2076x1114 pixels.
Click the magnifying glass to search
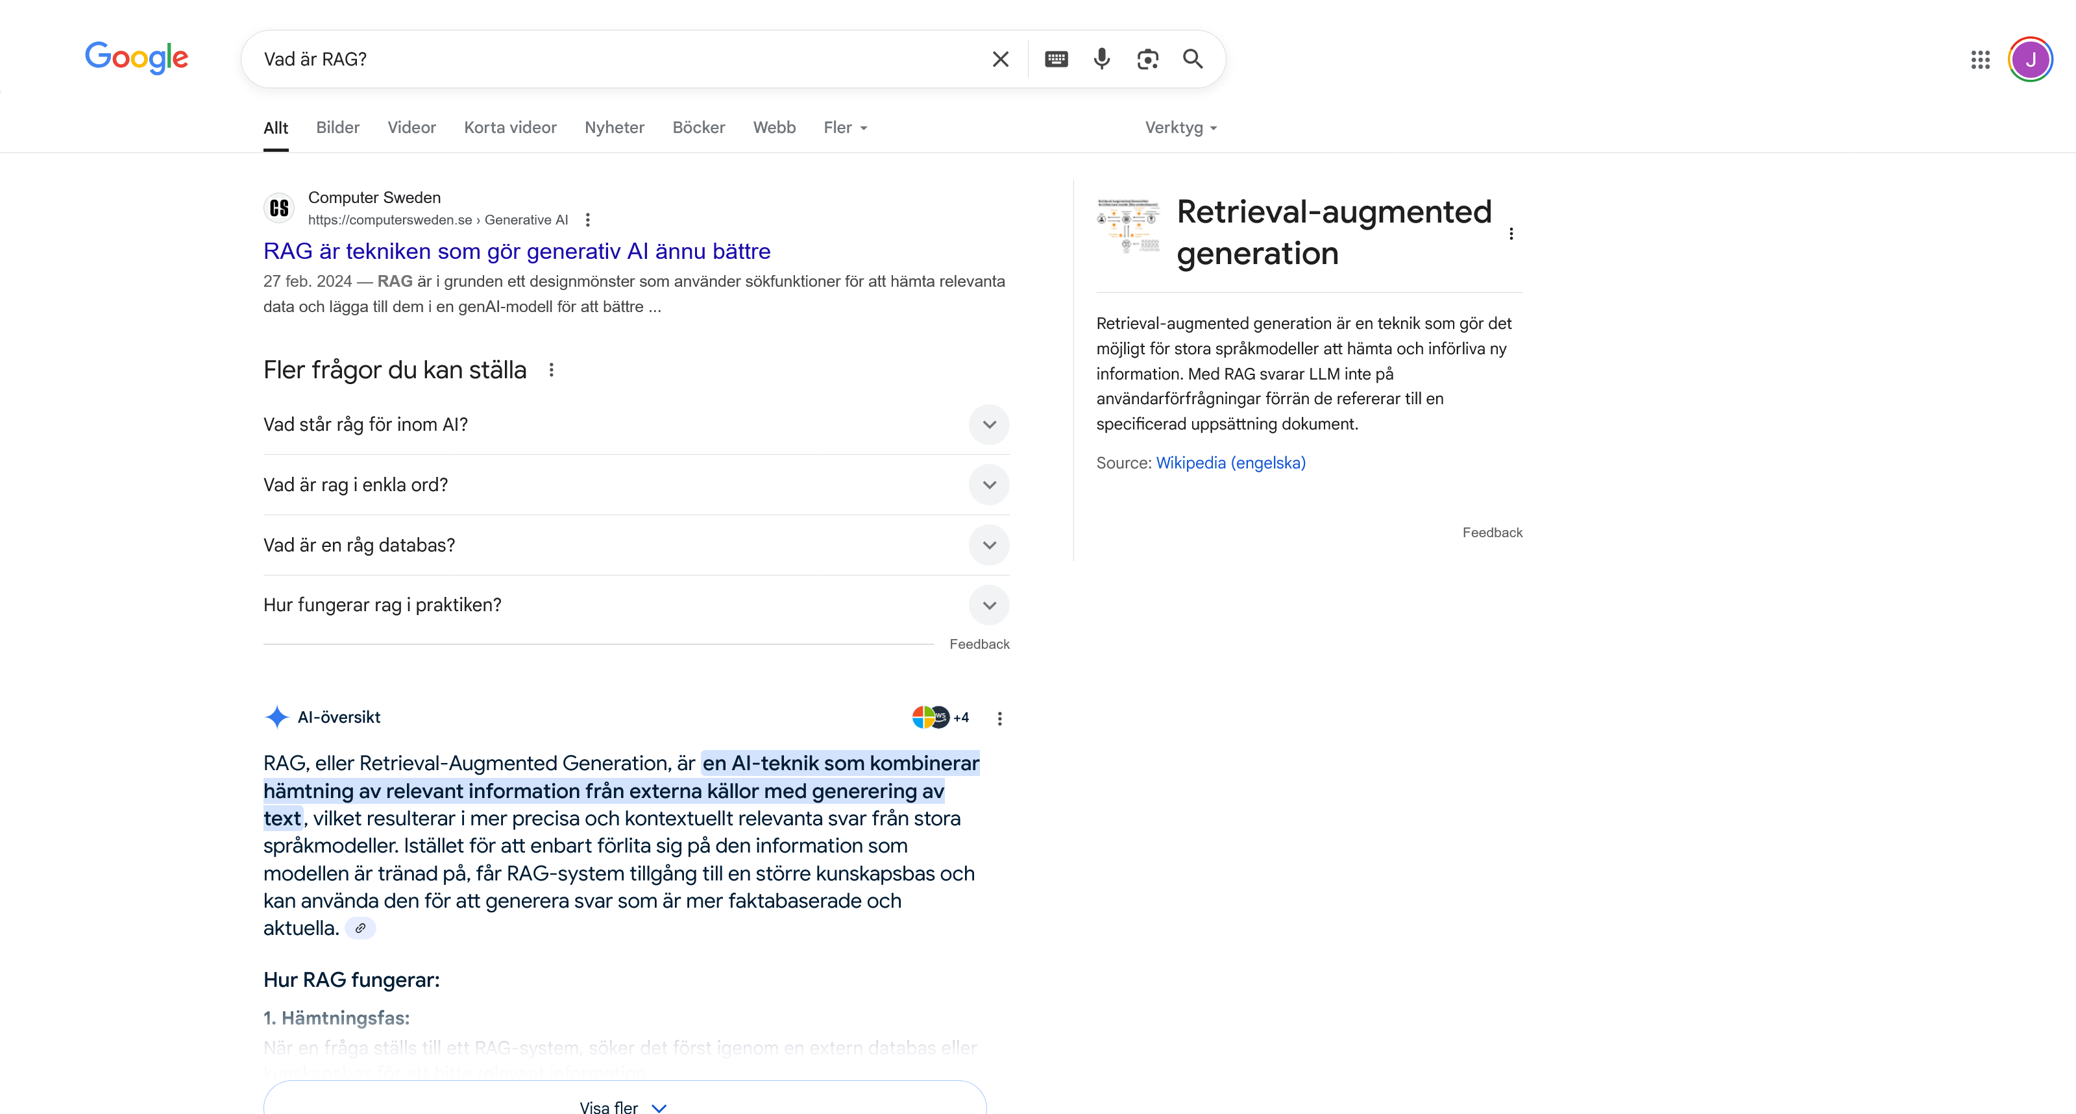1193,59
